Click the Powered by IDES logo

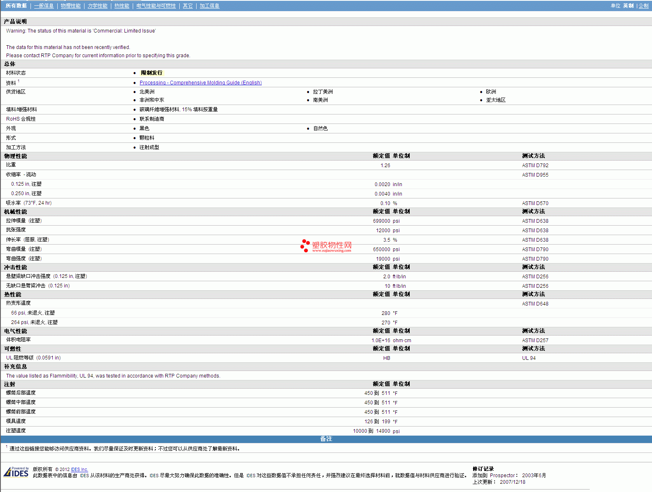(16, 472)
